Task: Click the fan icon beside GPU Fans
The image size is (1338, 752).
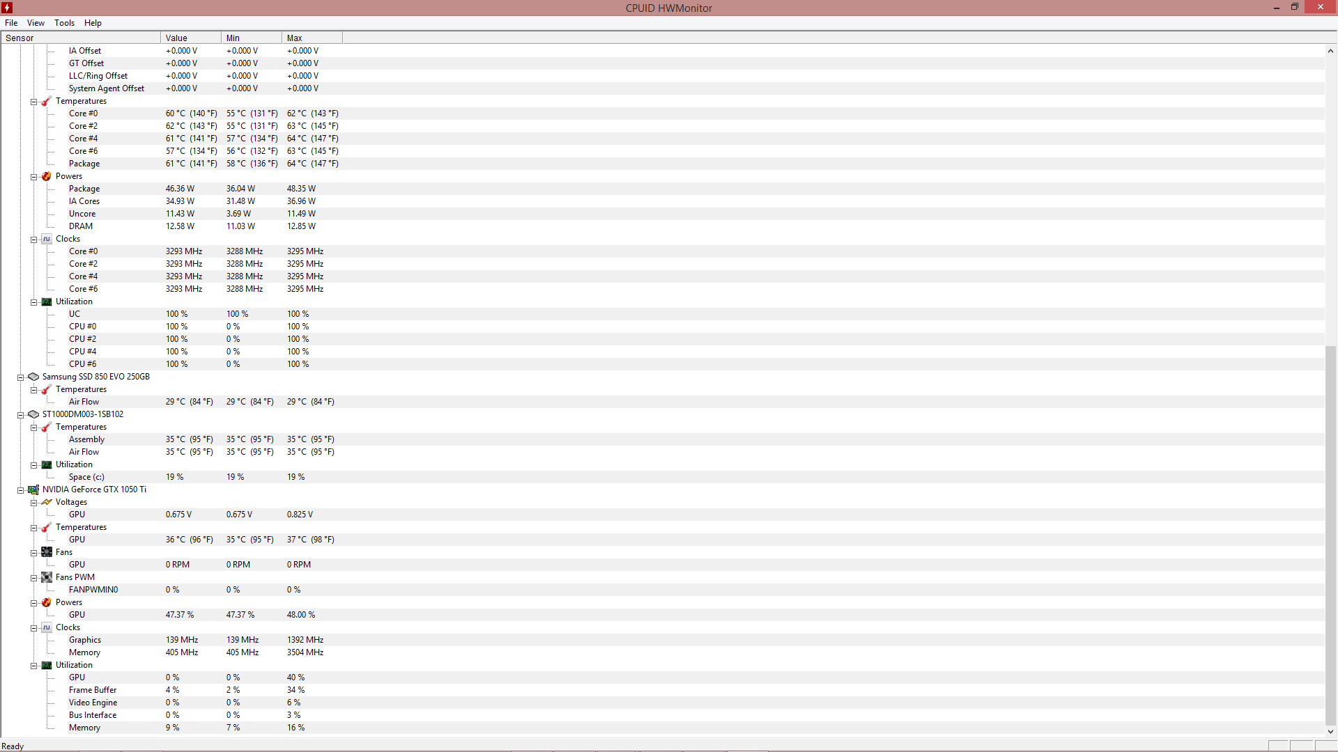Action: tap(47, 552)
